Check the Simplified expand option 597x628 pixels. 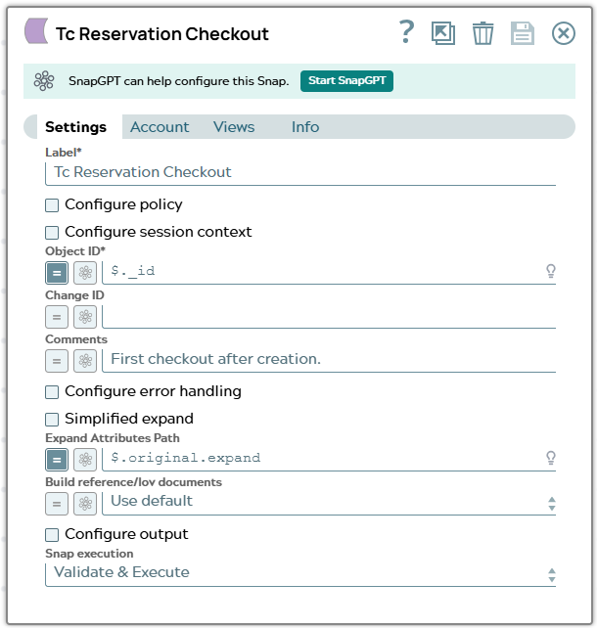click(x=52, y=420)
